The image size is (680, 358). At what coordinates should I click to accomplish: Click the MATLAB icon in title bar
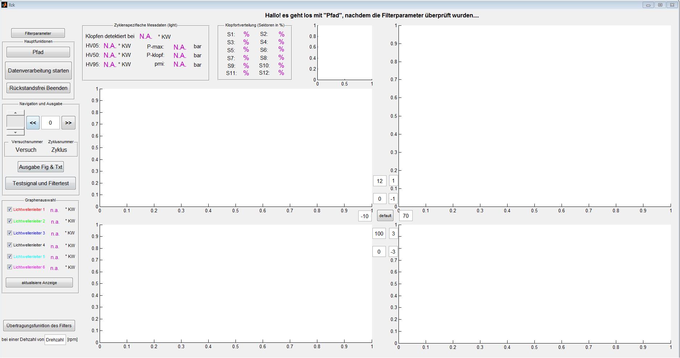[x=4, y=5]
